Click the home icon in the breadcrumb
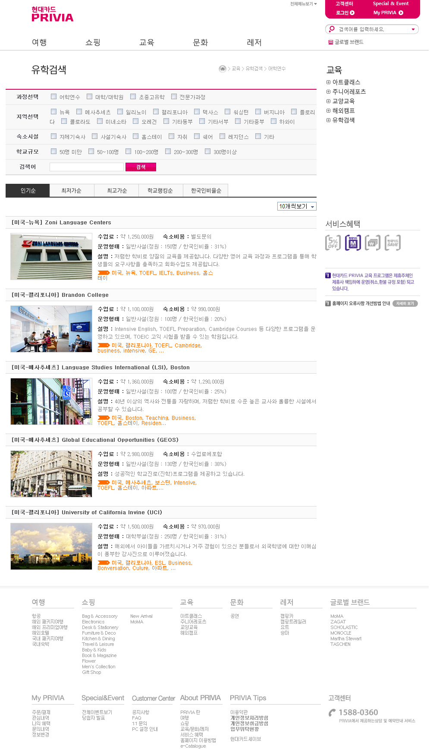The width and height of the screenshot is (430, 755). 223,69
